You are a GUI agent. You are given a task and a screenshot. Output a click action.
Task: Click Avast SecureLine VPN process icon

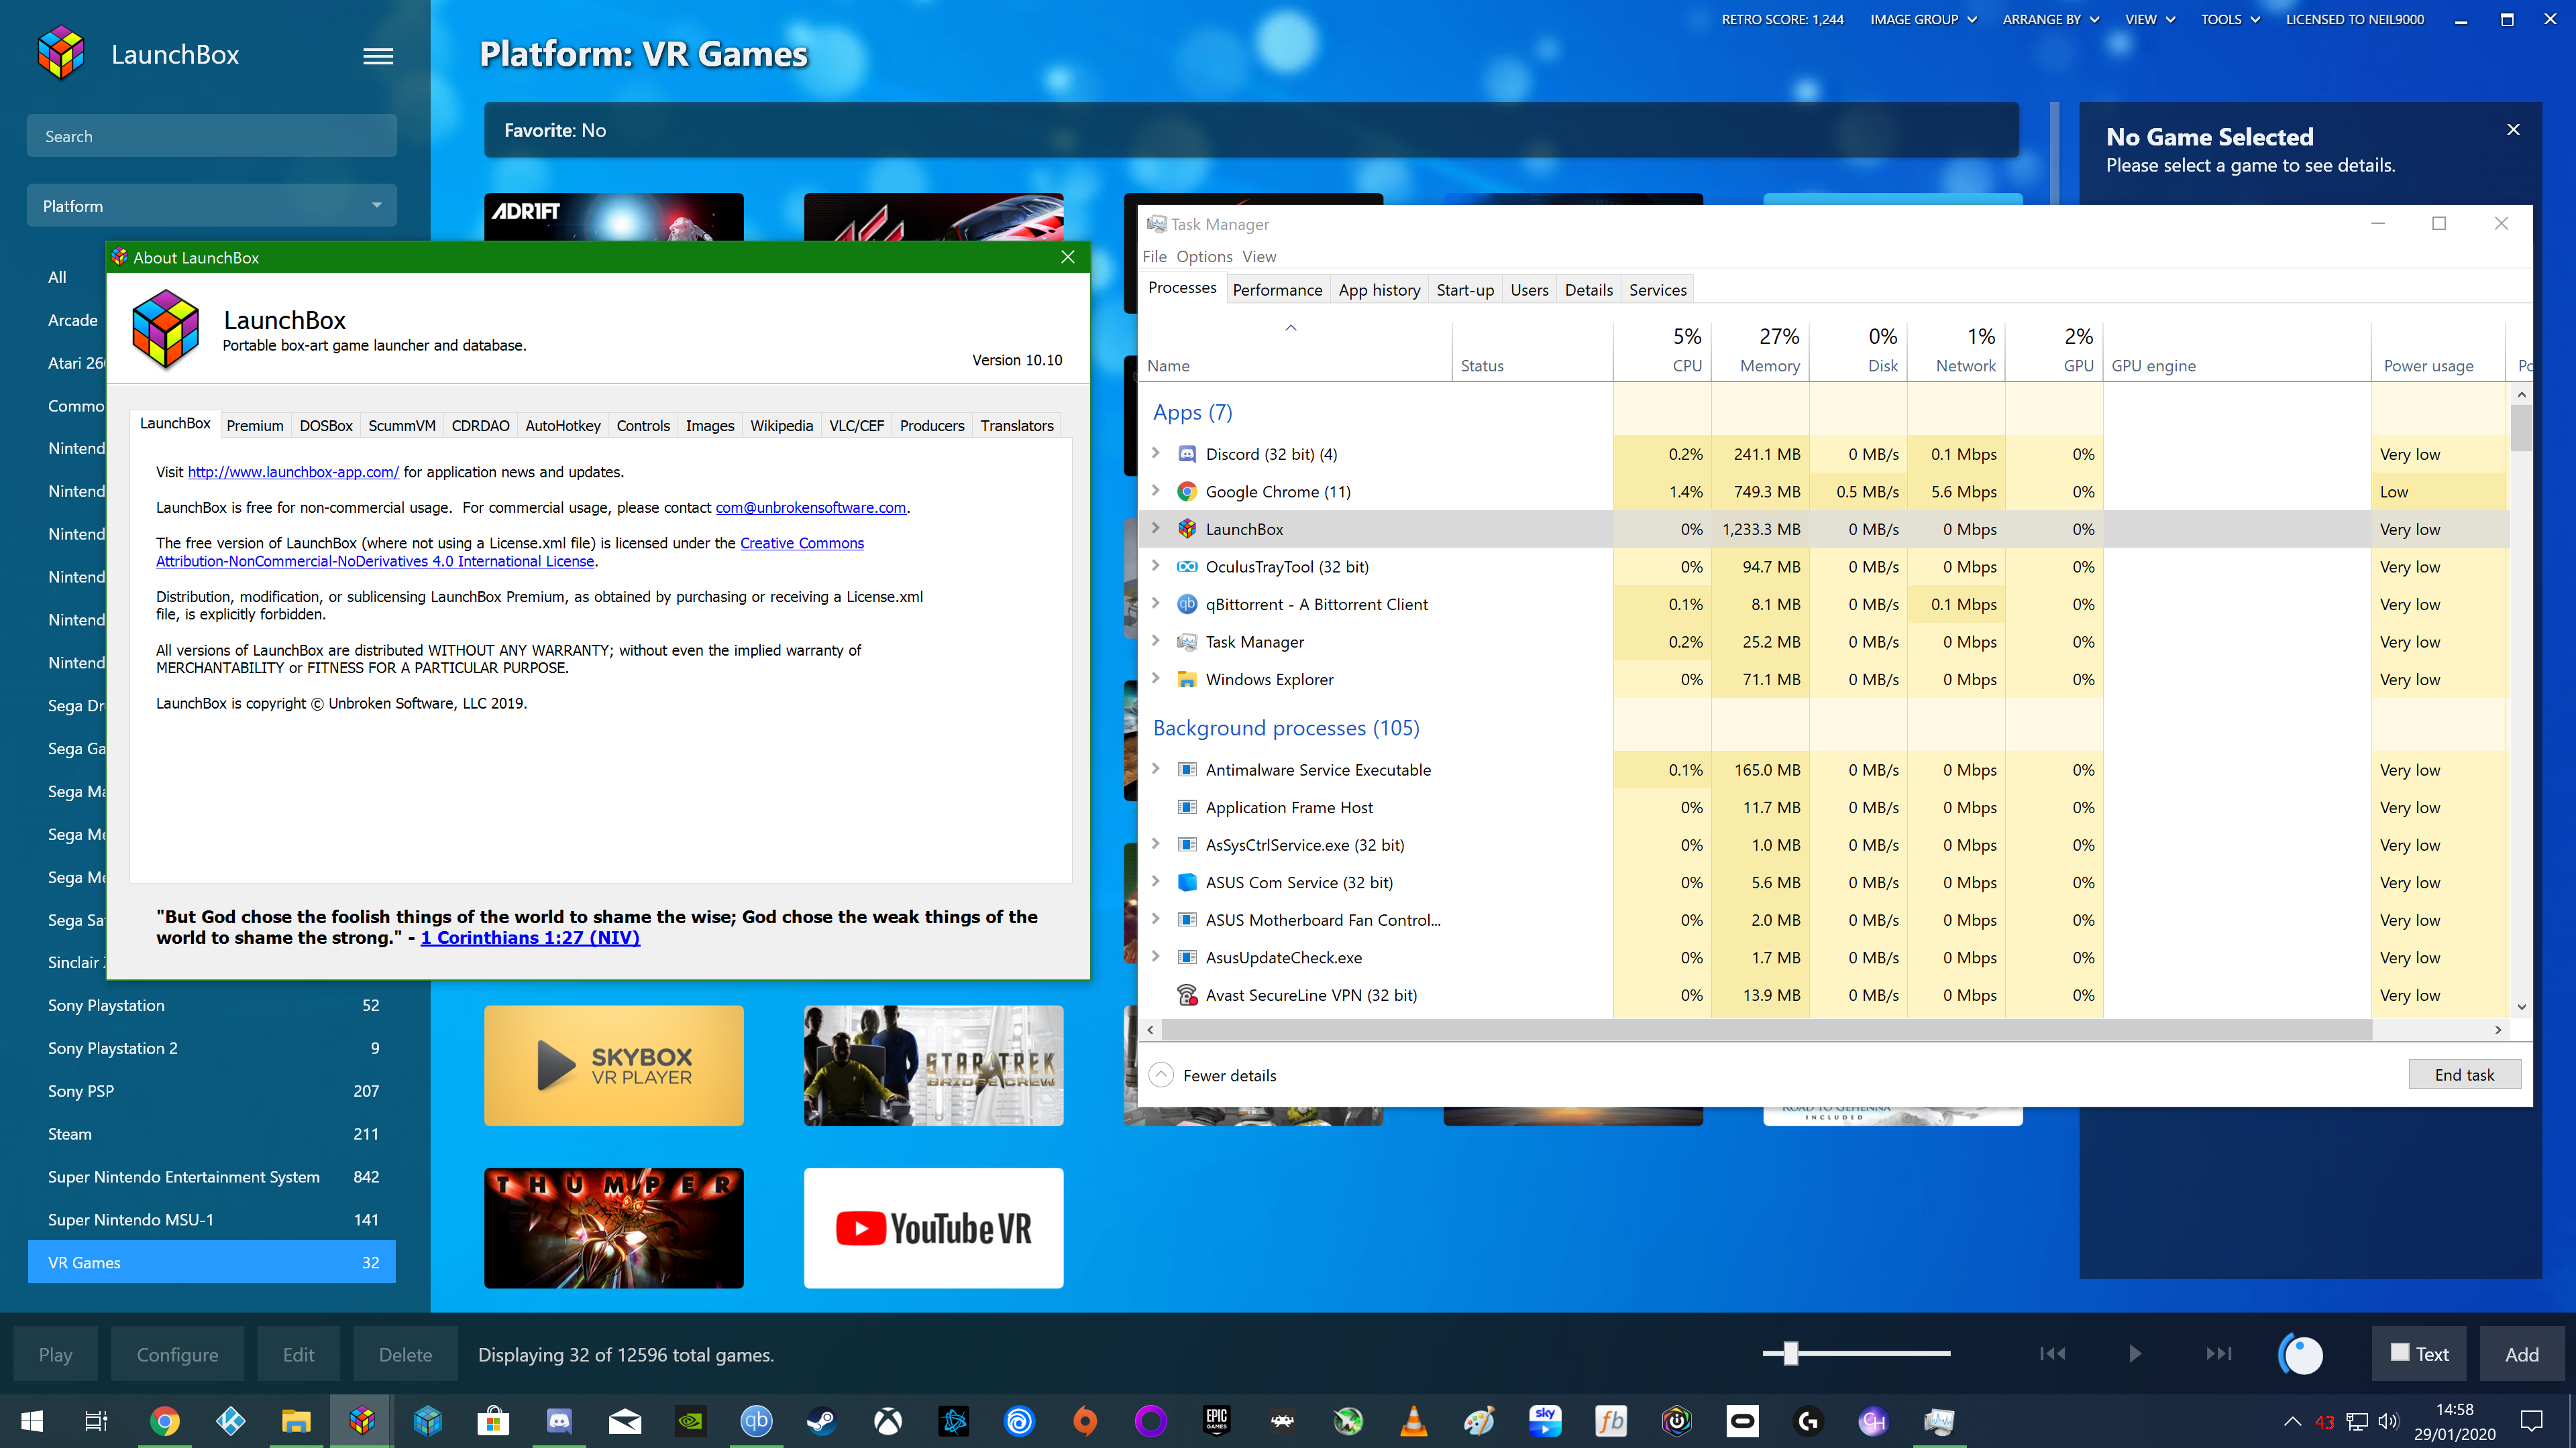[1187, 995]
